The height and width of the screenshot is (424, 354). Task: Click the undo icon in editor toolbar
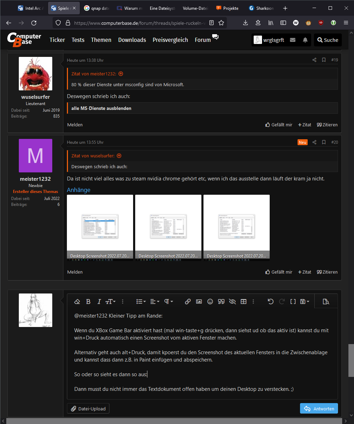coord(271,302)
